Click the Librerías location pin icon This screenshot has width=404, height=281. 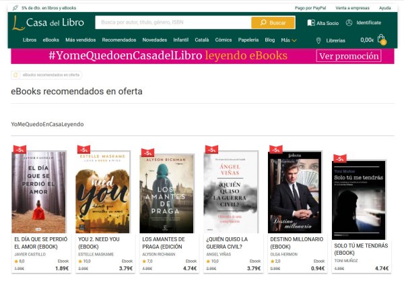click(318, 40)
